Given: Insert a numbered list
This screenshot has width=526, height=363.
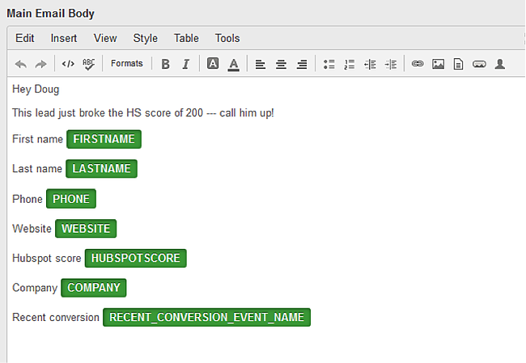Looking at the screenshot, I should (x=350, y=64).
